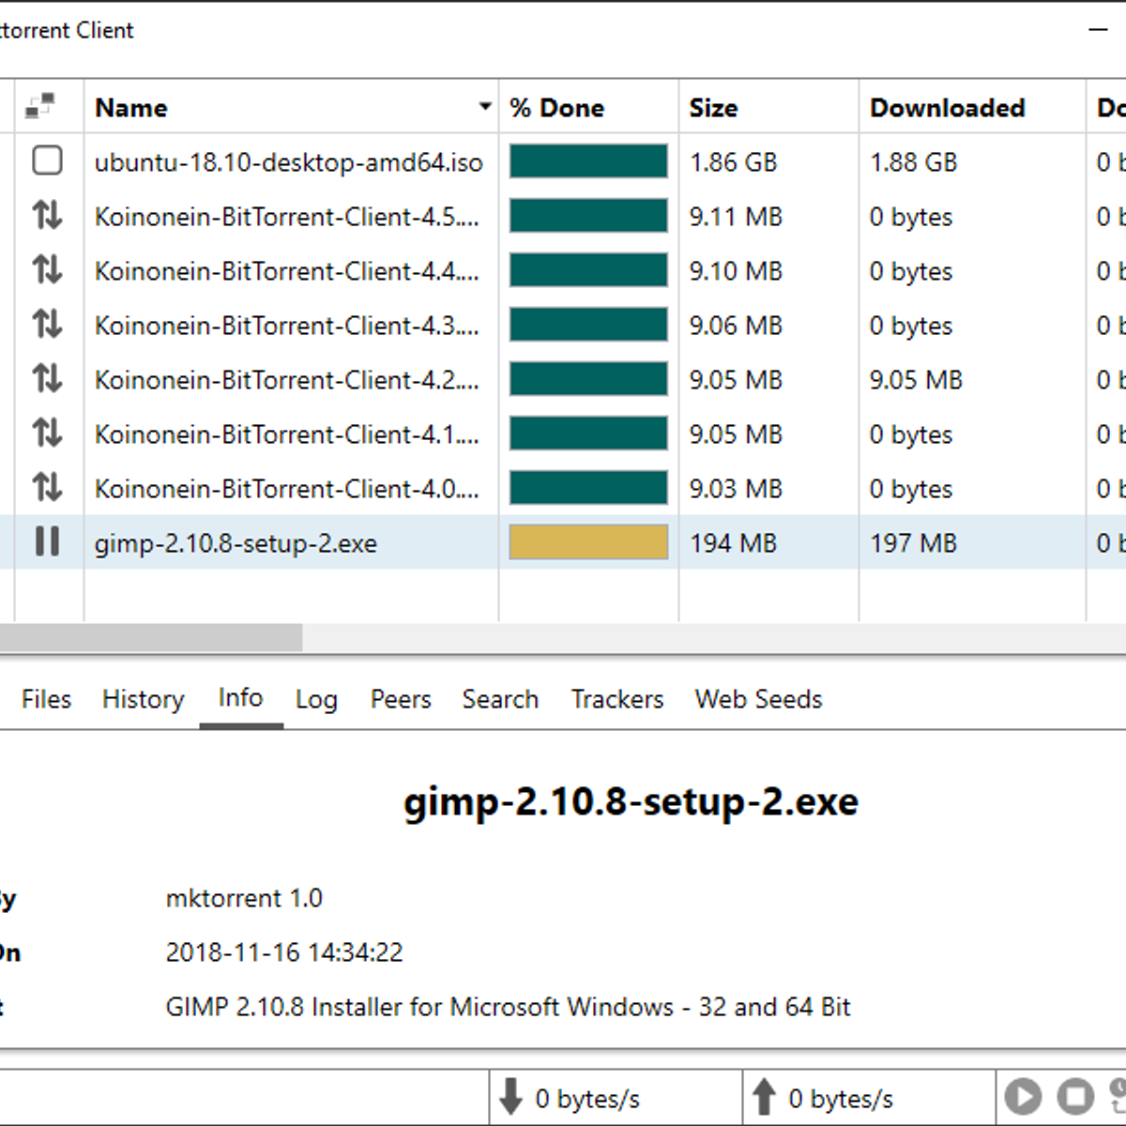Image resolution: width=1126 pixels, height=1126 pixels.
Task: Click the transfer arrows icon for Koinonein-BitTorrent-Client-4.1
Action: tap(47, 434)
